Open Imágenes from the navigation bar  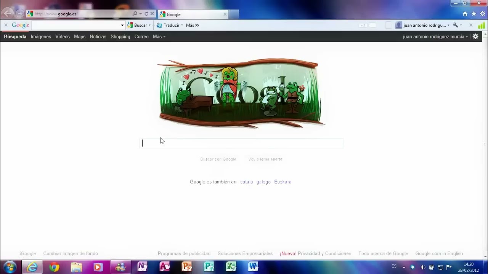click(x=41, y=37)
